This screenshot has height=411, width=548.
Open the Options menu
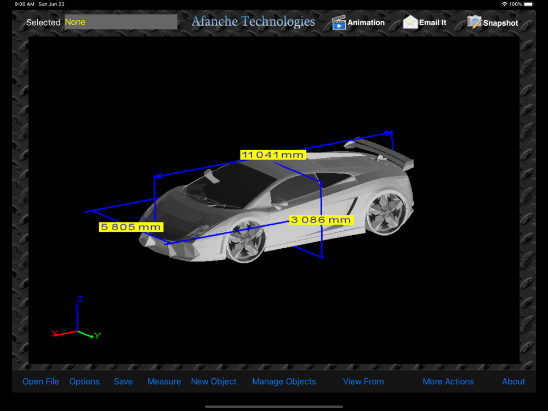coord(84,381)
